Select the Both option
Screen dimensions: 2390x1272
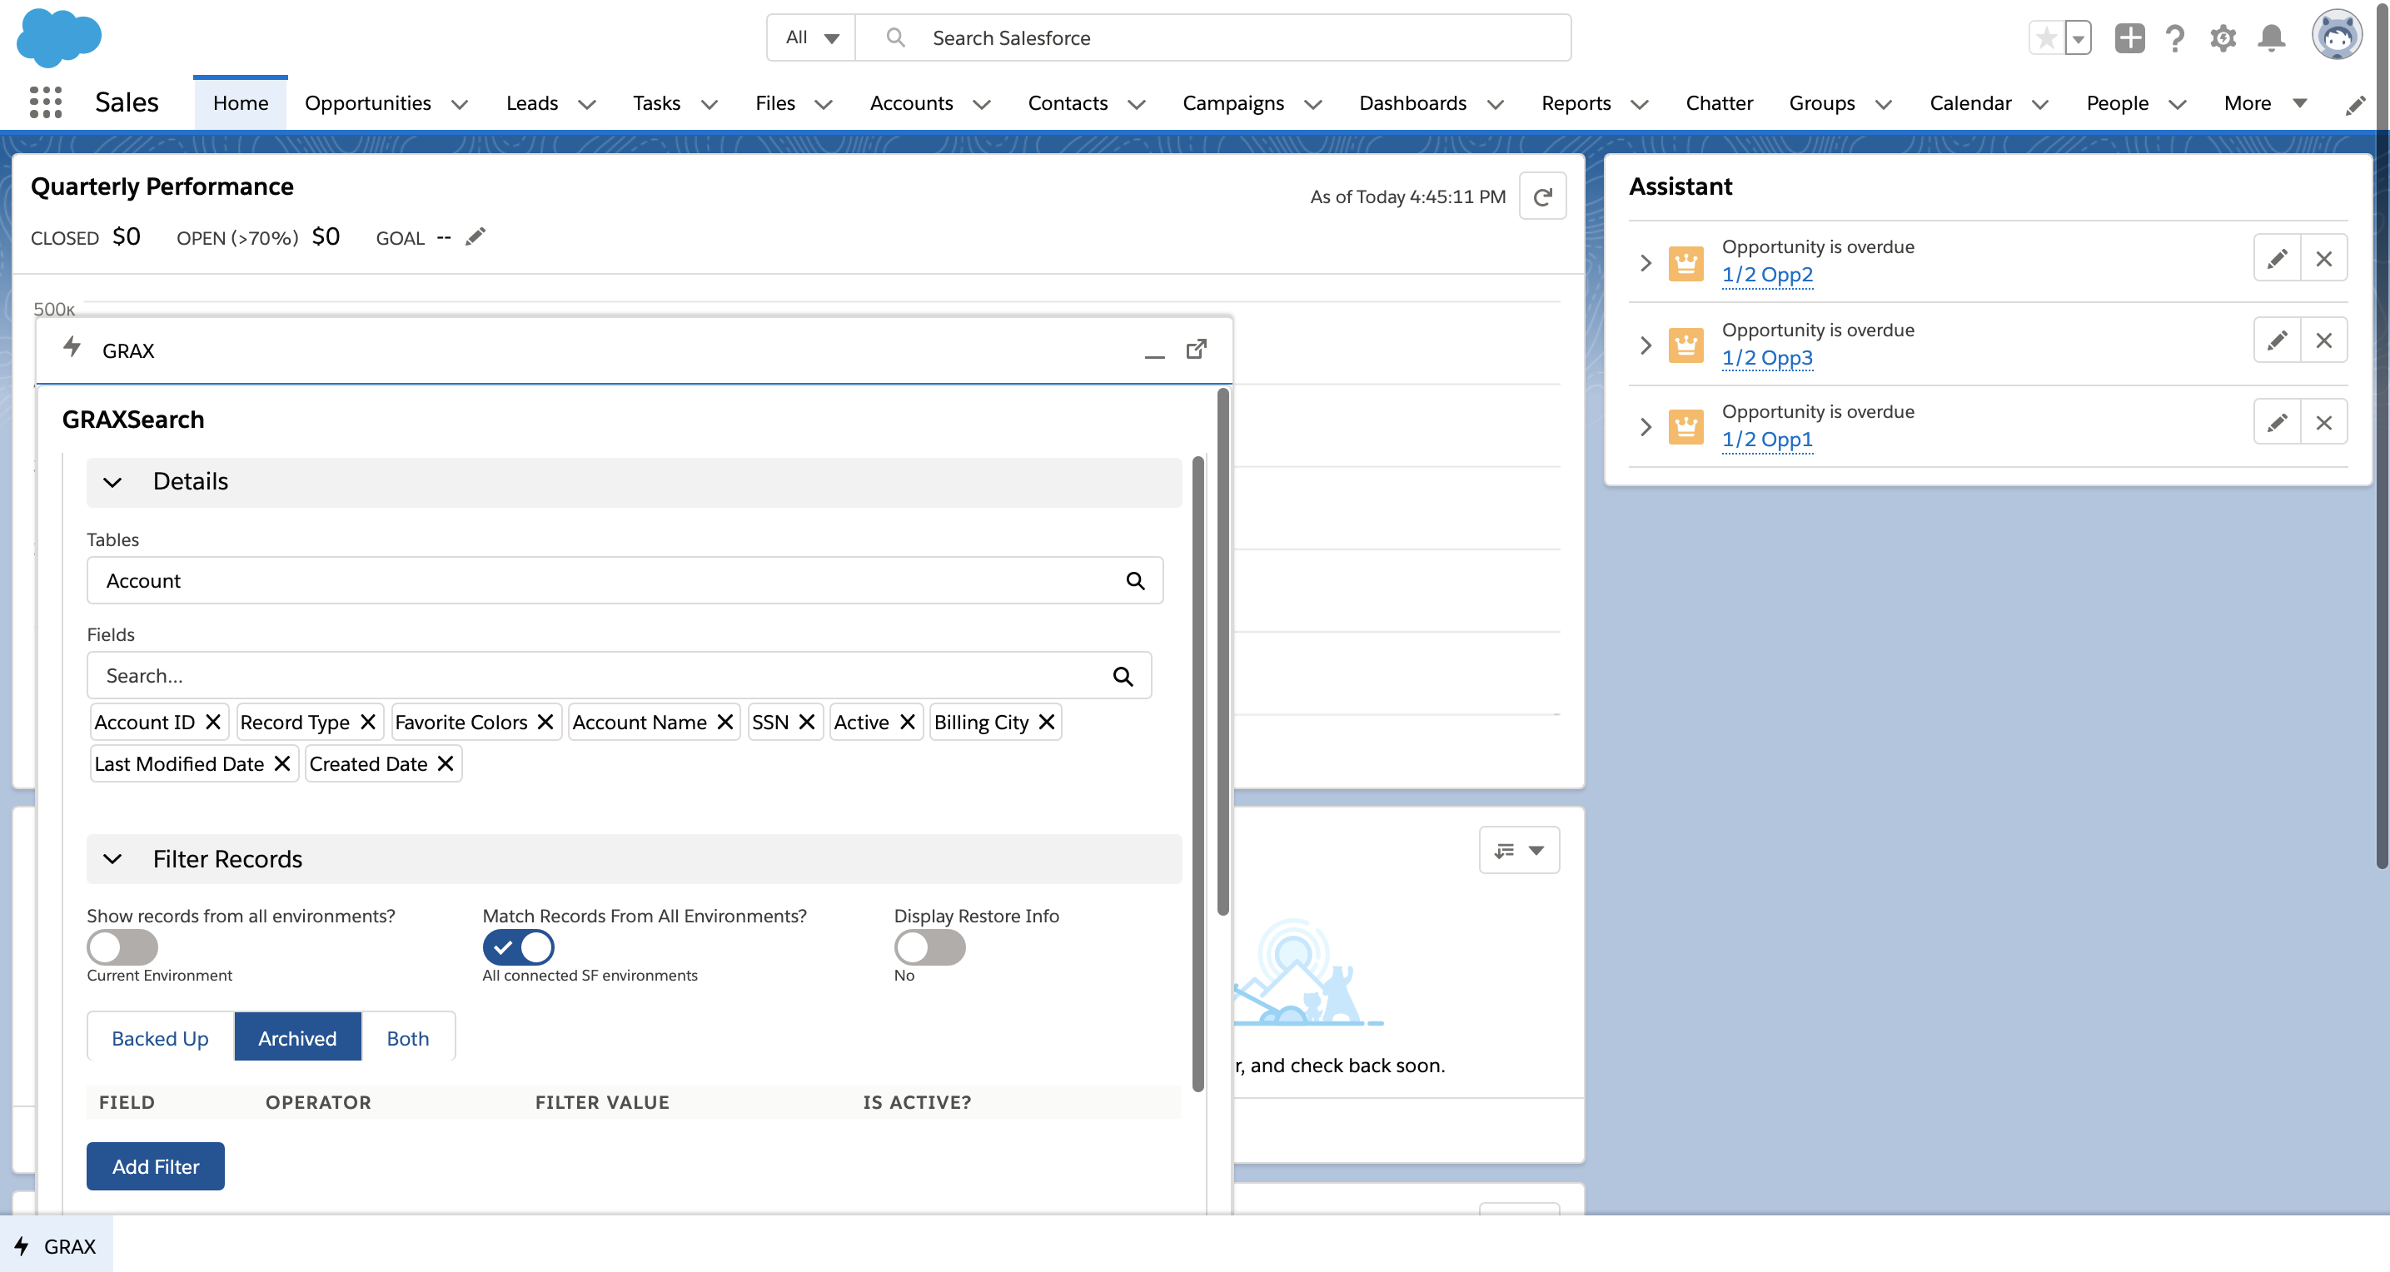click(408, 1038)
